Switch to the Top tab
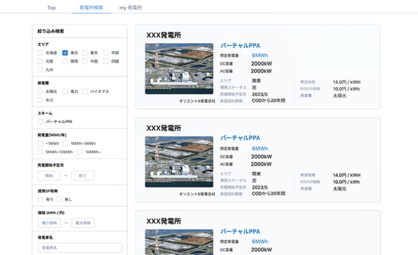Image resolution: width=418 pixels, height=255 pixels. coord(51,8)
